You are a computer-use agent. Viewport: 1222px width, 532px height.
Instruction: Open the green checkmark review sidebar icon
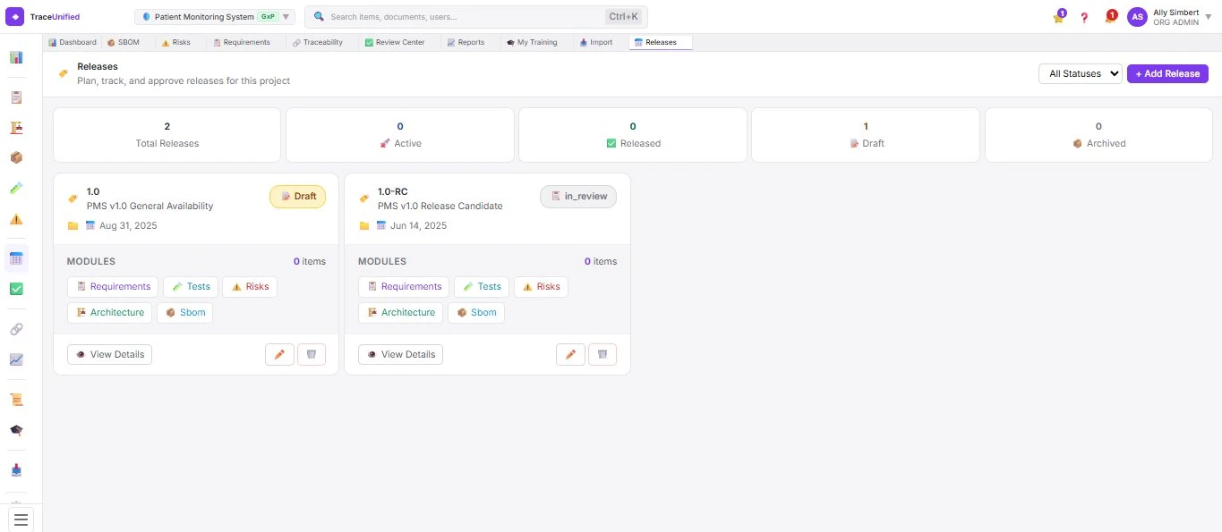16,289
